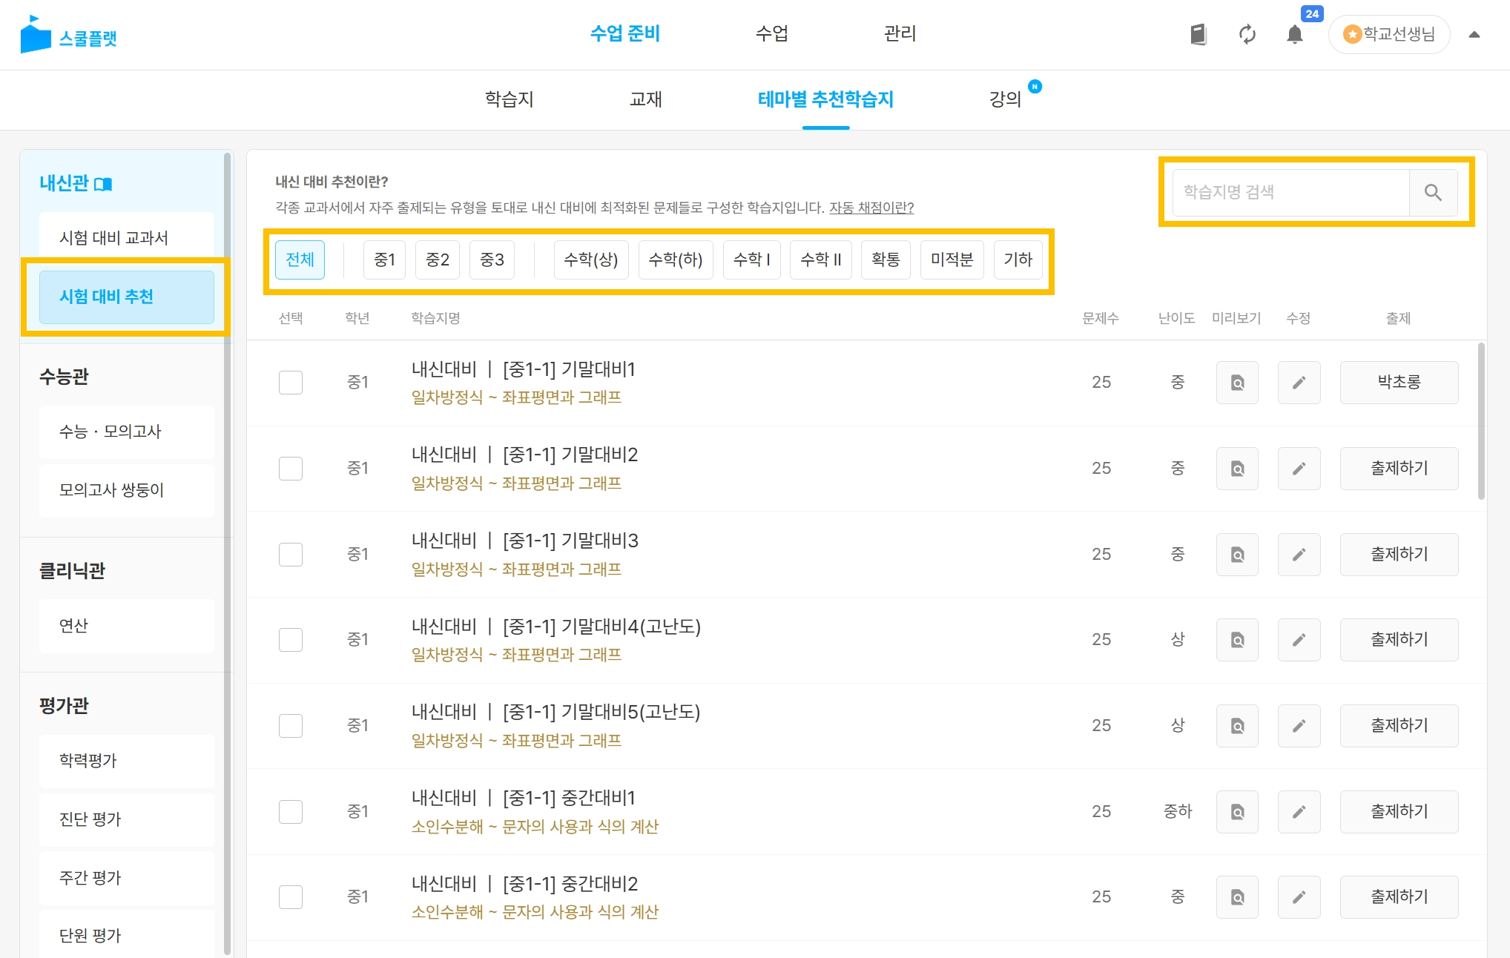The image size is (1510, 958).
Task: Open the 학교선생님 account menu
Action: 1389,34
